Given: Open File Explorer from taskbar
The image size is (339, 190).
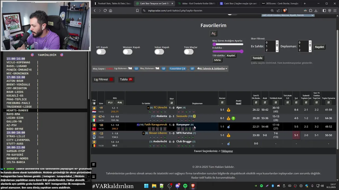Looking at the screenshot, I should coord(154,186).
